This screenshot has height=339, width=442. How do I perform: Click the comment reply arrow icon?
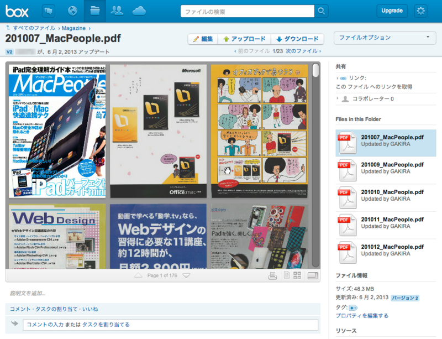tap(14, 324)
